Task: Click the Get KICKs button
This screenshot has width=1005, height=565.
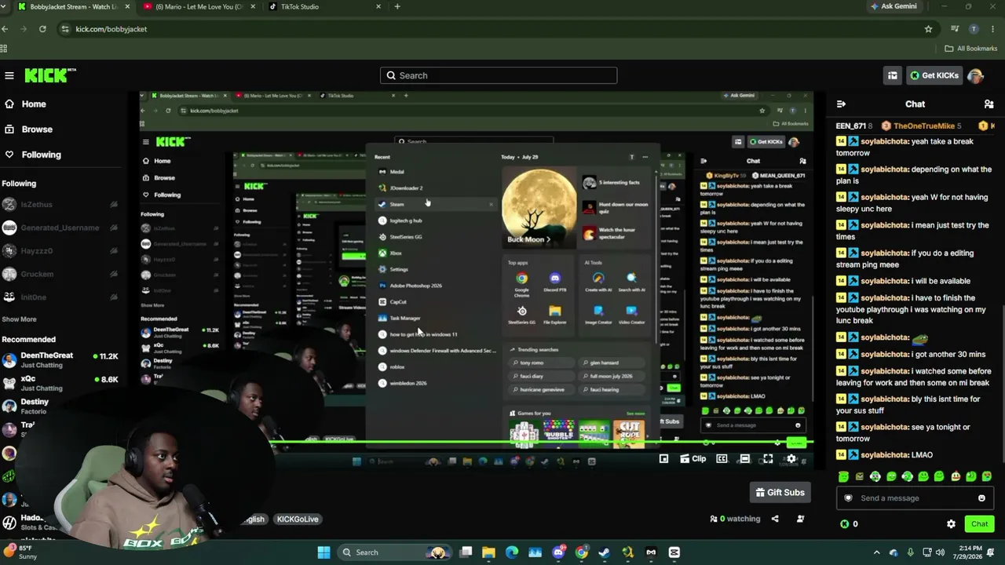Action: pyautogui.click(x=934, y=75)
